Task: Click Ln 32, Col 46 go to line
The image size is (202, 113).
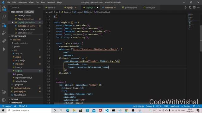Action: [138, 106]
